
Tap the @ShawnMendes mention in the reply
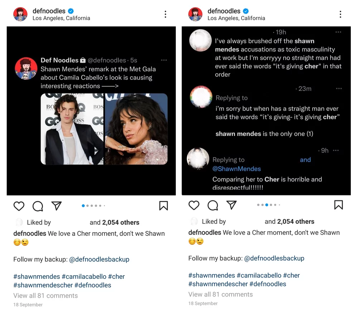[237, 169]
